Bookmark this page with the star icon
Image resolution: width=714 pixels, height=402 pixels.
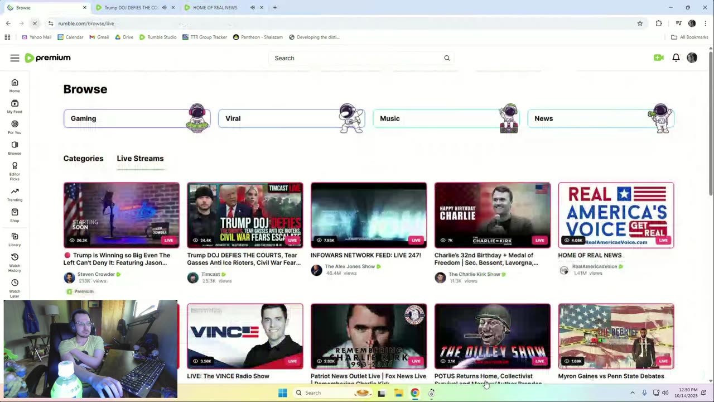tap(640, 23)
